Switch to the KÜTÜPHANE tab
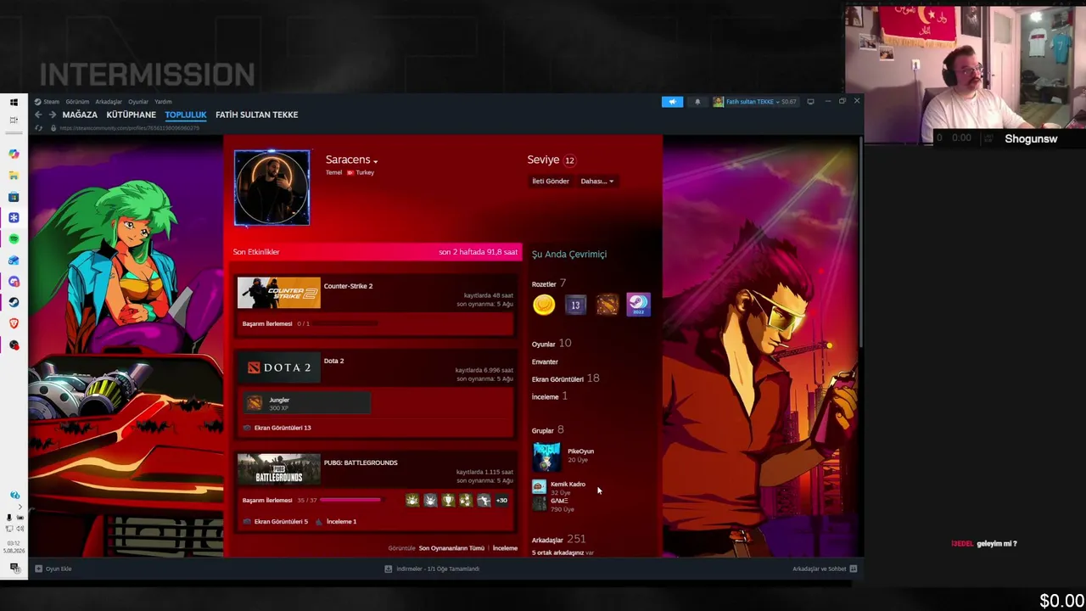This screenshot has height=611, width=1086. pyautogui.click(x=132, y=115)
